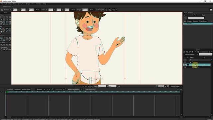Select the Orbit Workspace tool
The height and width of the screenshot is (120, 213).
pos(10,49)
